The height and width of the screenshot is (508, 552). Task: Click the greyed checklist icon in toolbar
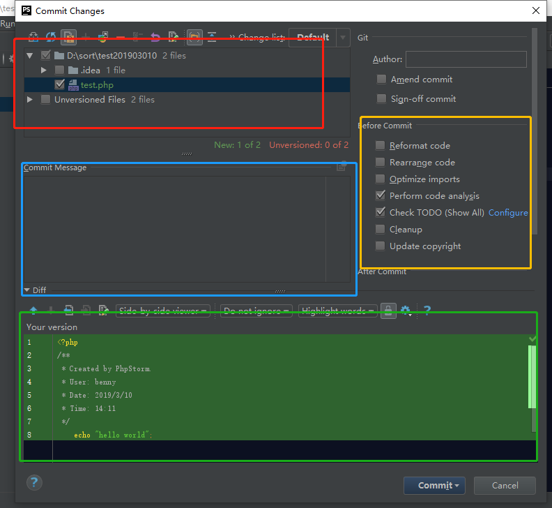[x=137, y=37]
